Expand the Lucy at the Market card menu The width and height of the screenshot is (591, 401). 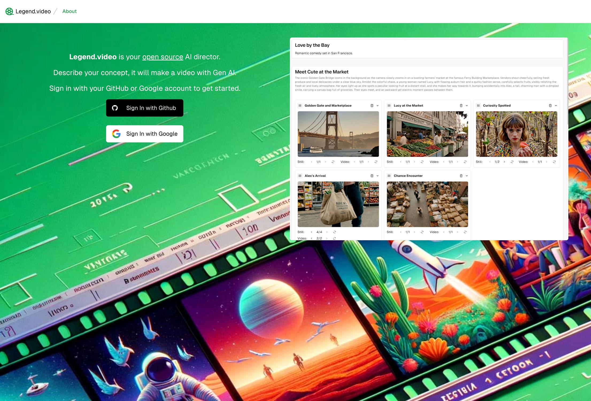point(467,106)
